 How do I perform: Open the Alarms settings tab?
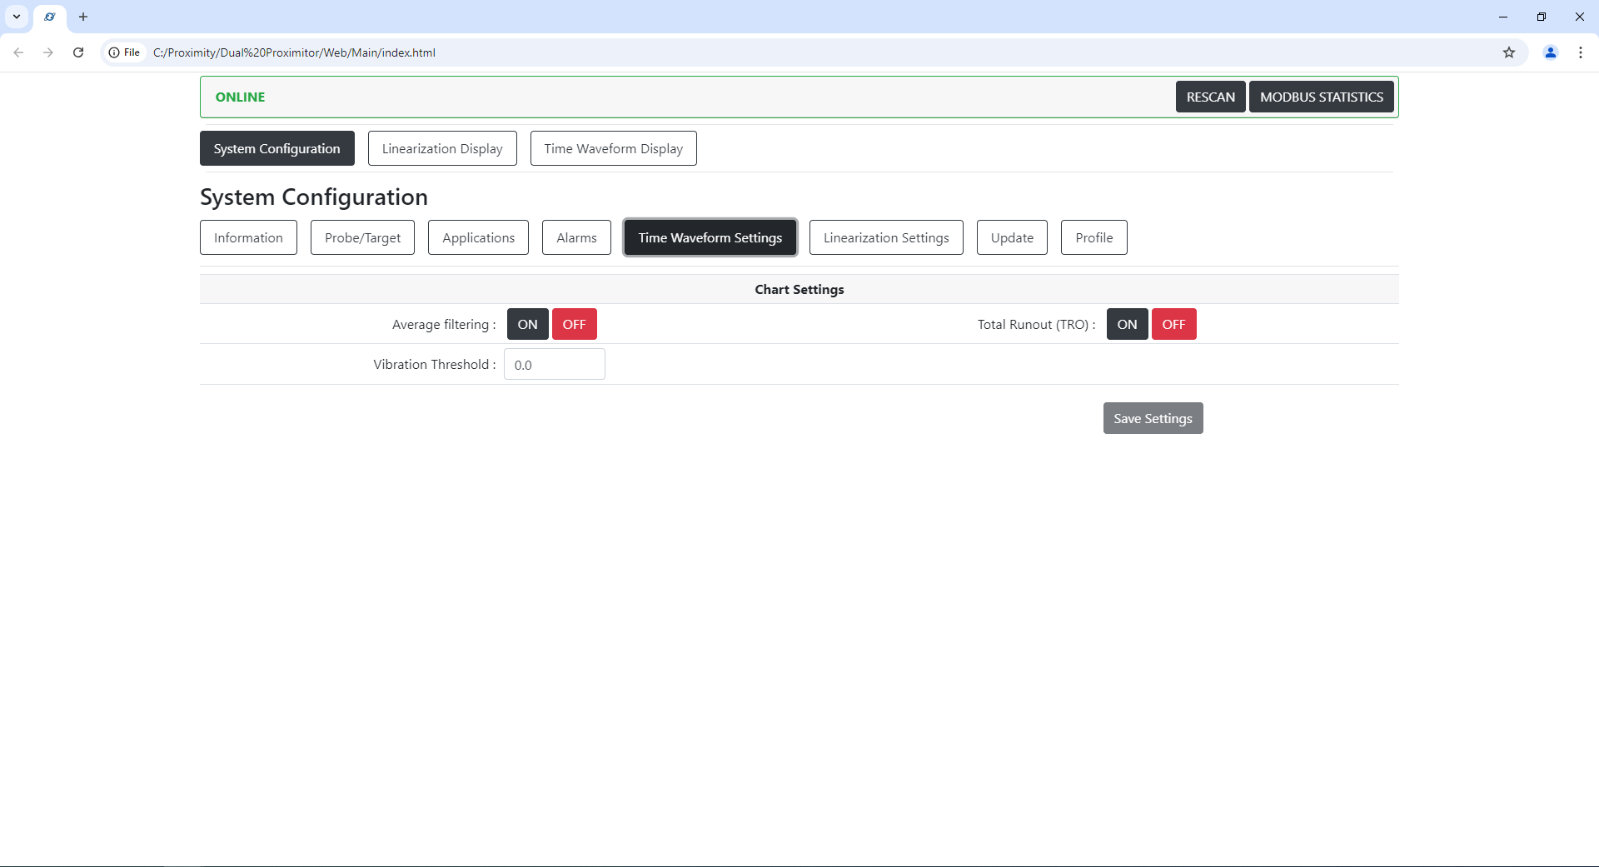click(x=576, y=237)
